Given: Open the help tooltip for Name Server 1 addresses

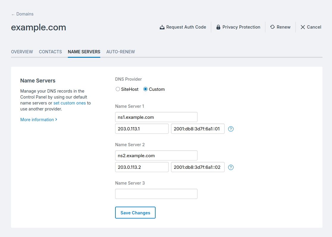Looking at the screenshot, I should pyautogui.click(x=231, y=129).
